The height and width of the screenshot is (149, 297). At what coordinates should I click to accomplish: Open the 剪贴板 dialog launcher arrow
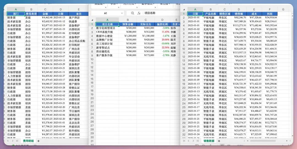pyautogui.click(x=105, y=7)
